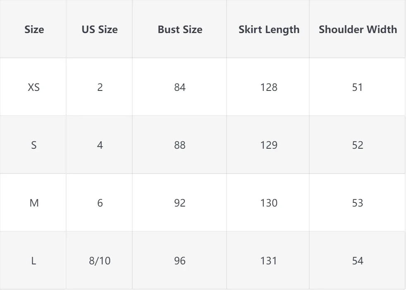
Task: Select the M size cell
Action: [34, 203]
